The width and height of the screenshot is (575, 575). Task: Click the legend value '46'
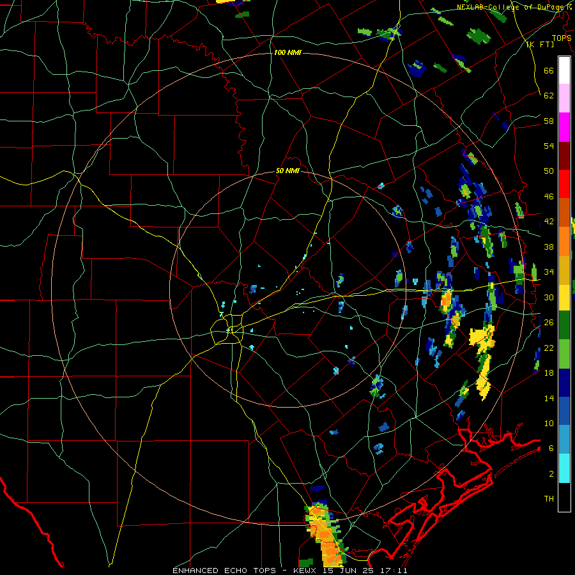(x=549, y=197)
